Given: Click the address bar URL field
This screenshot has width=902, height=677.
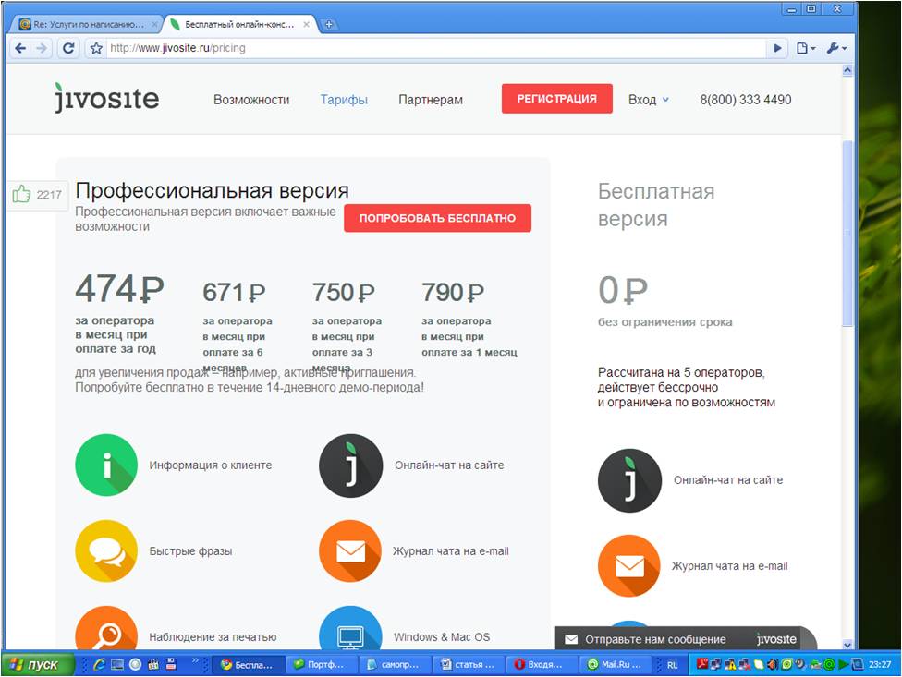Looking at the screenshot, I should pos(437,48).
